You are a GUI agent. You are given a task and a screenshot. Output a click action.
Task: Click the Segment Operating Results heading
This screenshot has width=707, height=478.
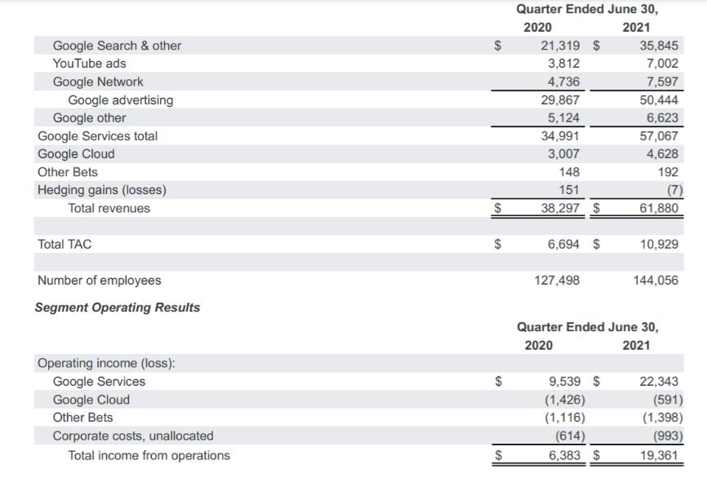point(118,308)
